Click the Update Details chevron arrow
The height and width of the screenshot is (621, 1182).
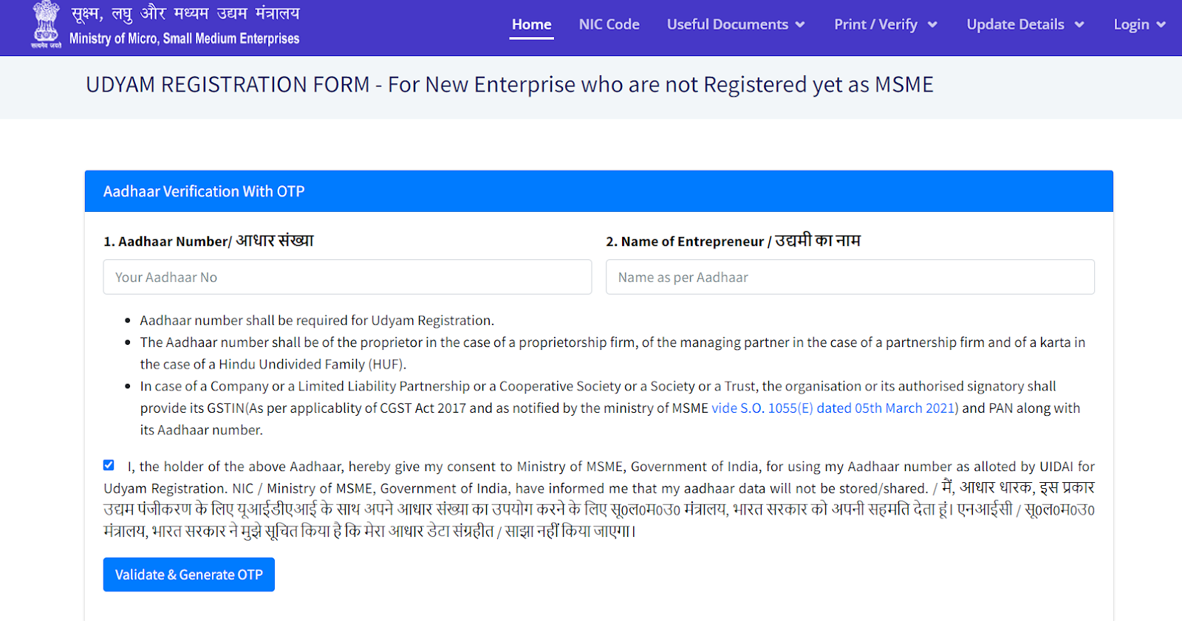(1079, 25)
